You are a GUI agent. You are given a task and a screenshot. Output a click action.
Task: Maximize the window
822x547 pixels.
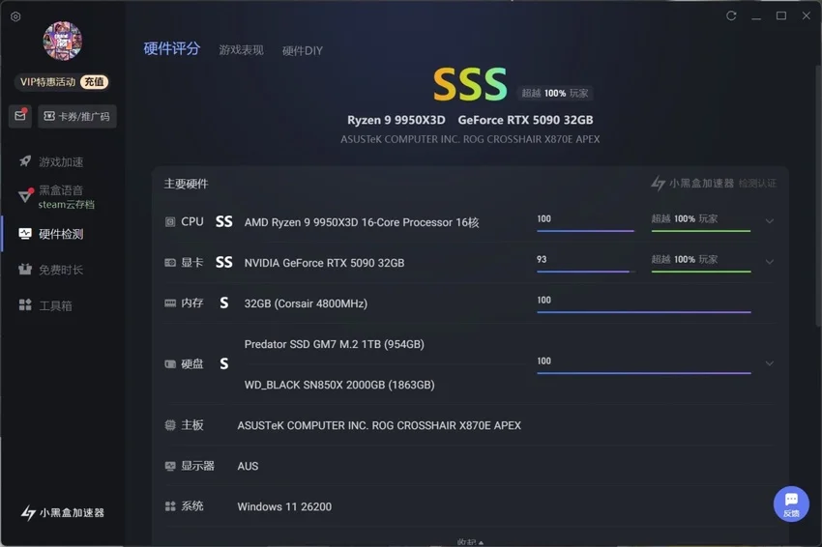click(781, 15)
